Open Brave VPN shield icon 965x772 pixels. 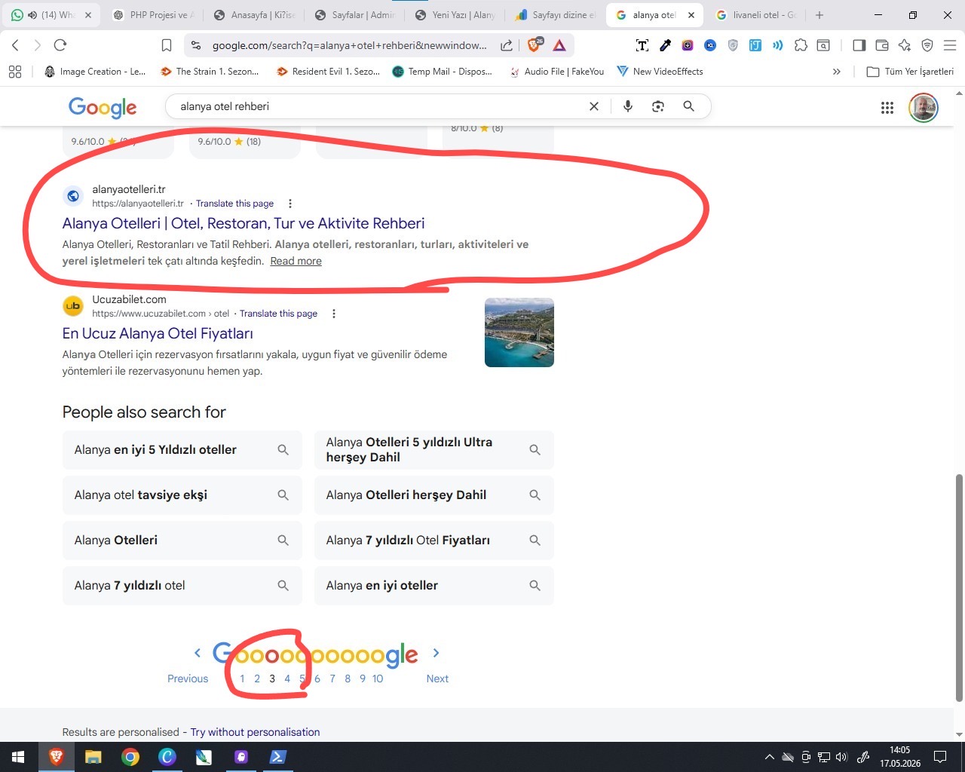[927, 45]
